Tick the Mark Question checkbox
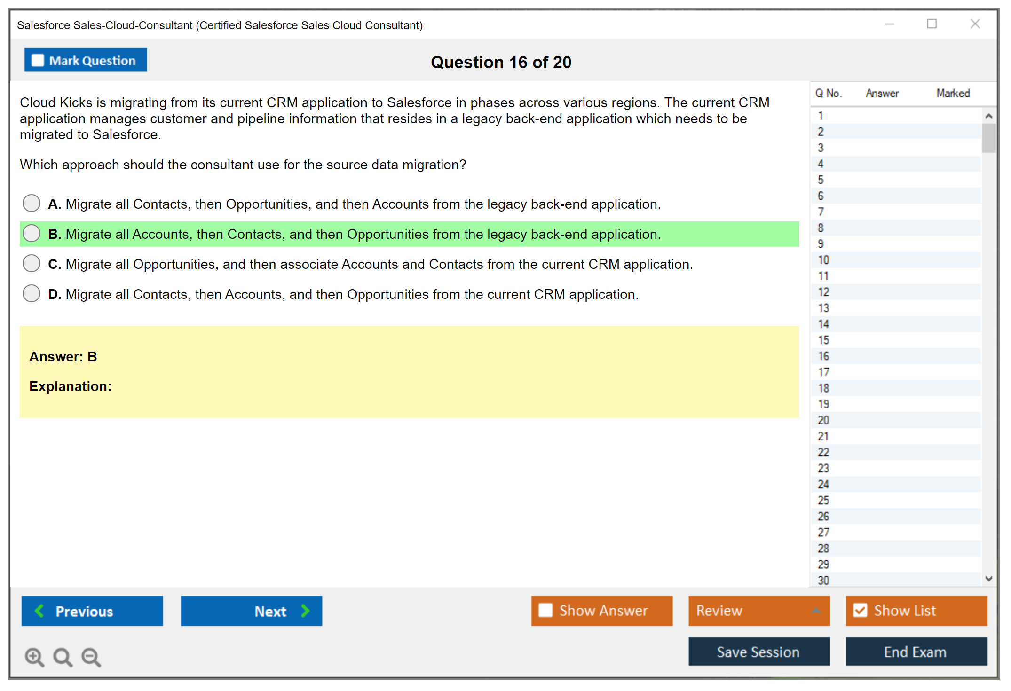This screenshot has height=691, width=1011. coord(38,60)
